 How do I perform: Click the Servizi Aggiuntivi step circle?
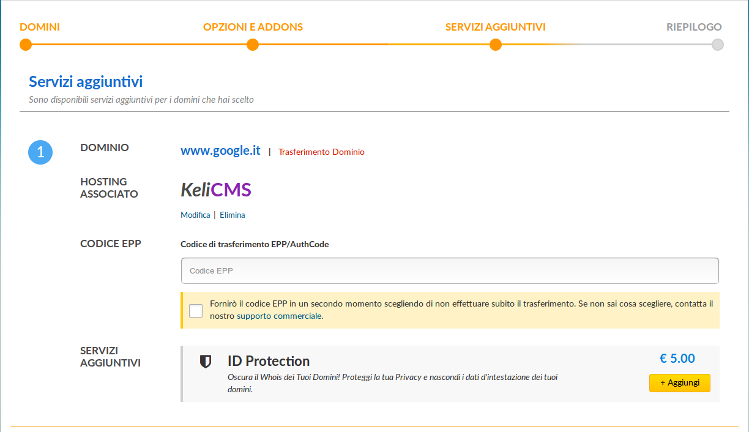tap(496, 45)
